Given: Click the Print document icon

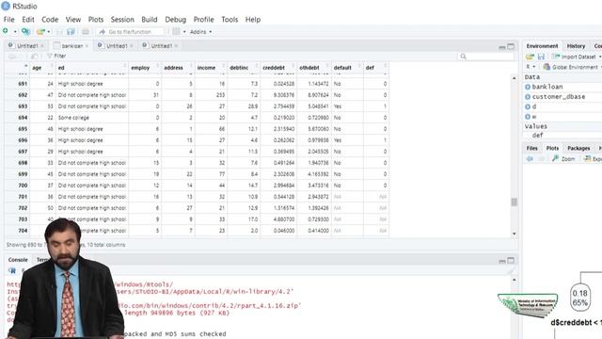Looking at the screenshot, I should pyautogui.click(x=86, y=31).
